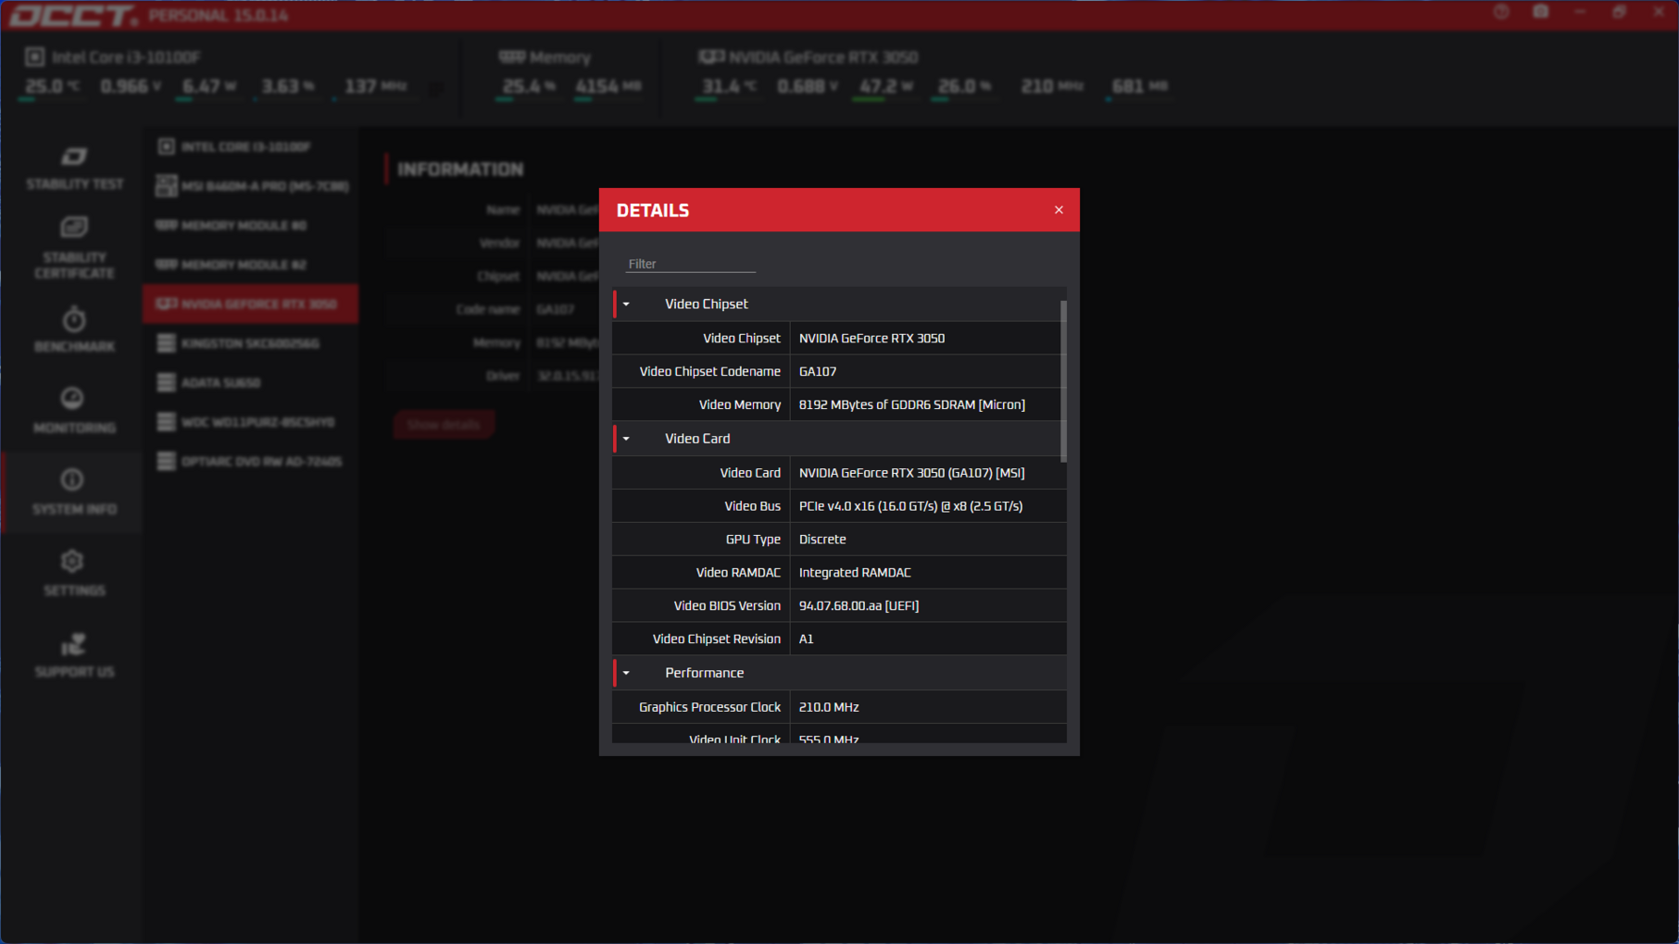The width and height of the screenshot is (1679, 944).
Task: Select Intel Core i3-10100F in device list
Action: (250, 146)
